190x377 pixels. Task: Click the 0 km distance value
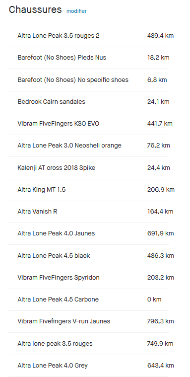[x=154, y=300]
